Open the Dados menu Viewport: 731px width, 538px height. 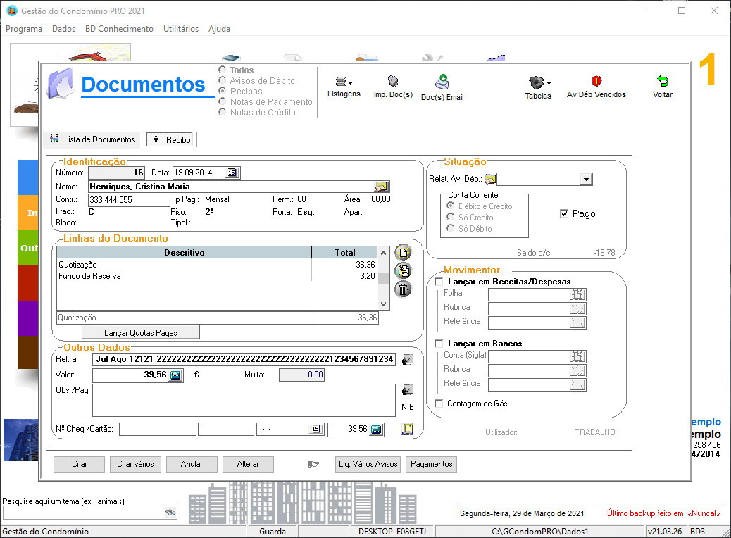coord(64,29)
